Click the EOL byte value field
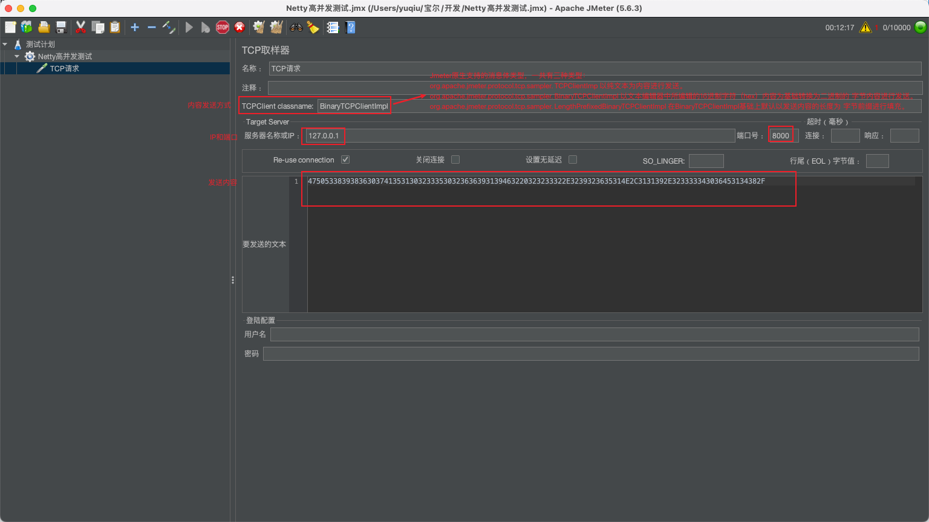 point(878,161)
